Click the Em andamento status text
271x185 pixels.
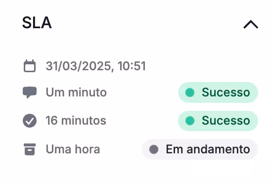(x=208, y=149)
